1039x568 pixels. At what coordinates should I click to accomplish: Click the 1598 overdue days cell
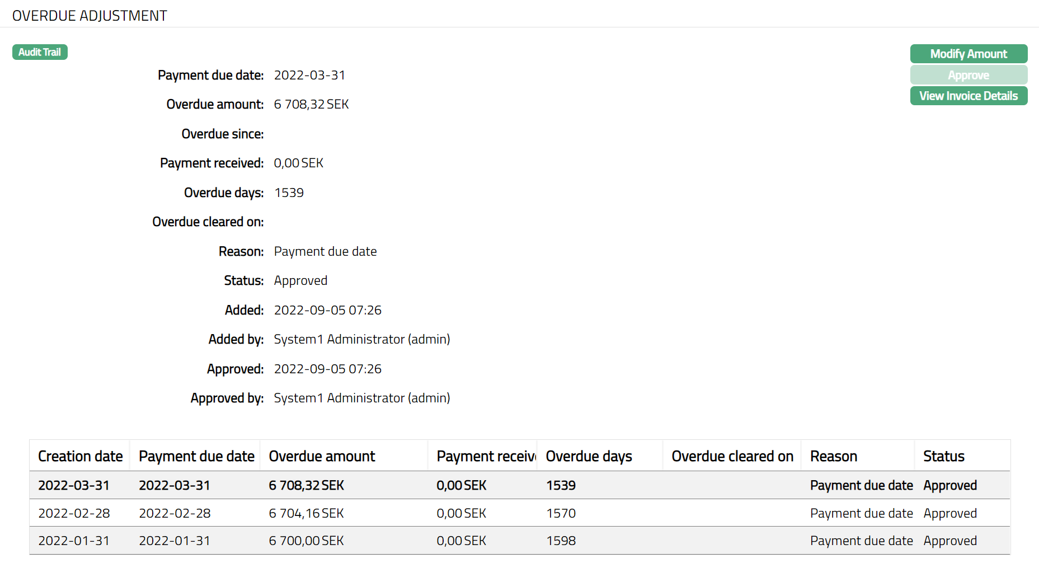click(x=561, y=541)
